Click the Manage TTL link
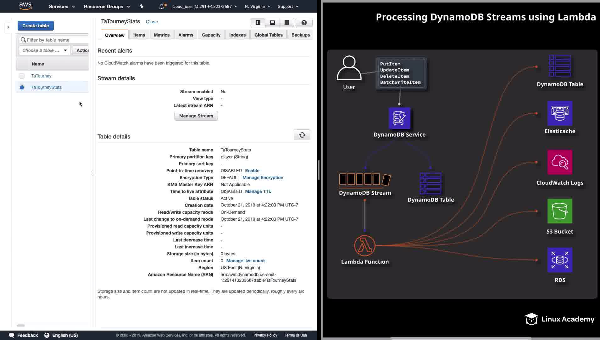Viewport: 600px width, 340px height. (x=258, y=191)
